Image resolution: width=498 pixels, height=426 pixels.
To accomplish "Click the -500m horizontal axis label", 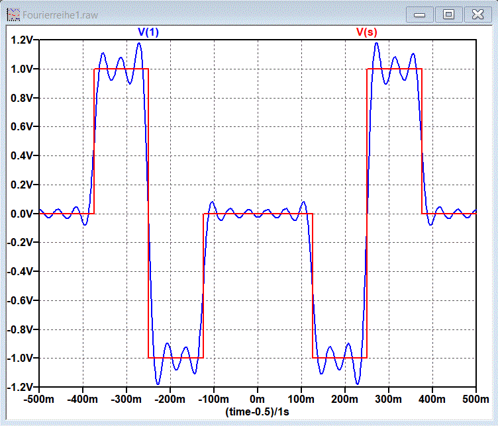I will 39,399.
